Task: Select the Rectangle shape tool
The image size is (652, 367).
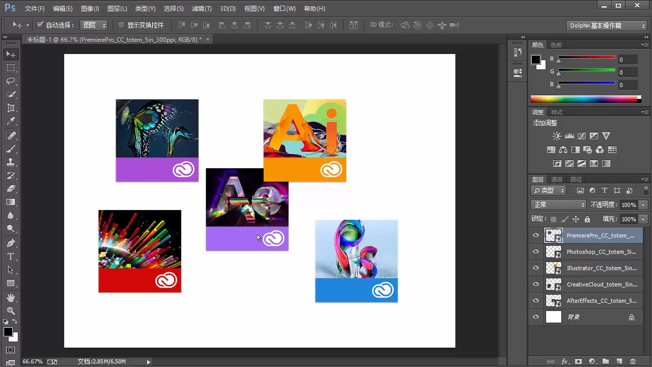Action: click(x=11, y=283)
